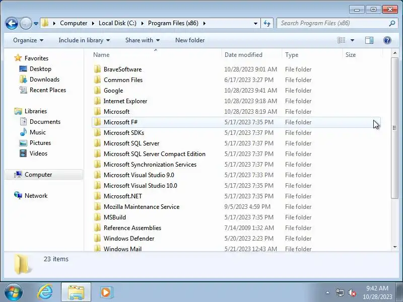Select the BraveSoftware folder icon

[97, 69]
